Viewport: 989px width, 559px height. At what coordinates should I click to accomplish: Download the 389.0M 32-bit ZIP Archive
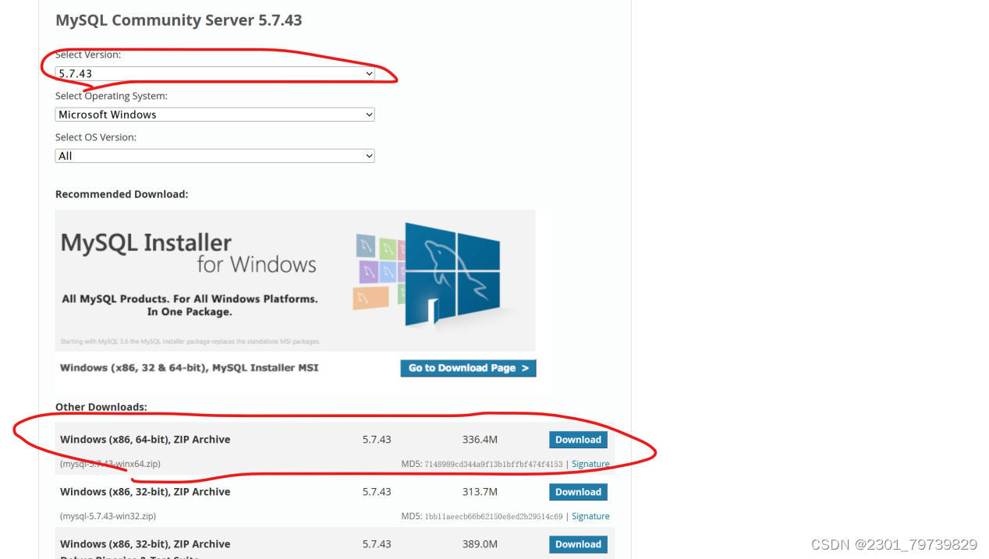(x=578, y=544)
